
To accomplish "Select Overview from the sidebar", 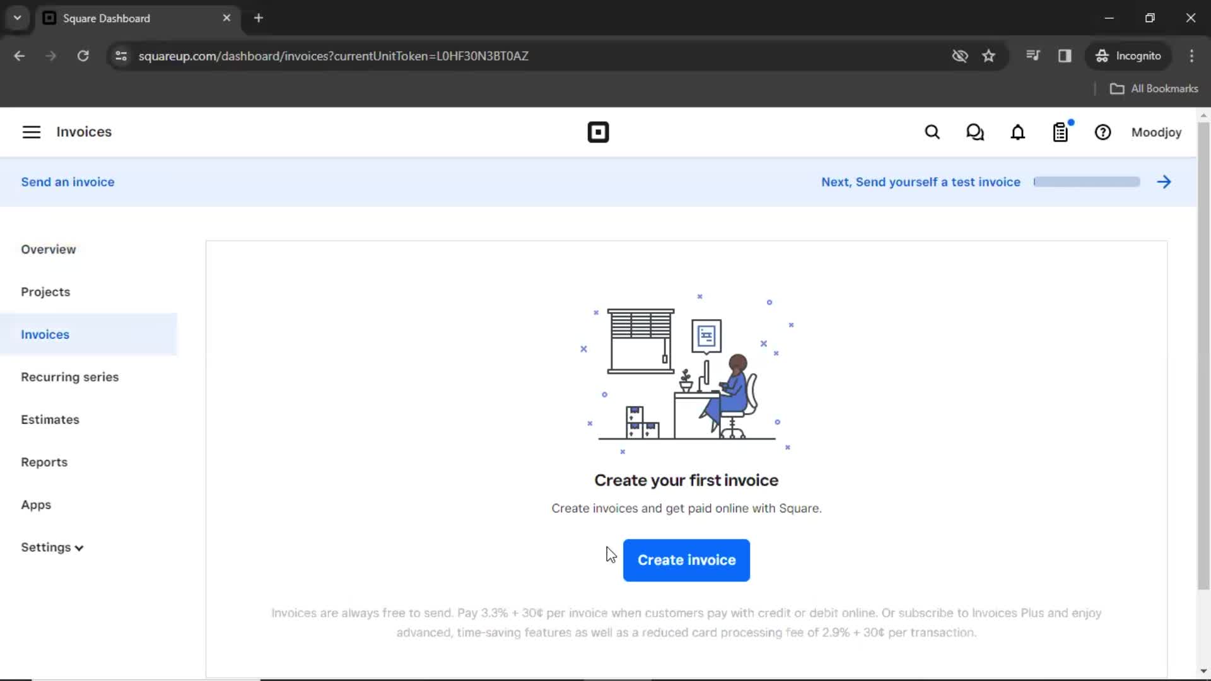I will [47, 250].
